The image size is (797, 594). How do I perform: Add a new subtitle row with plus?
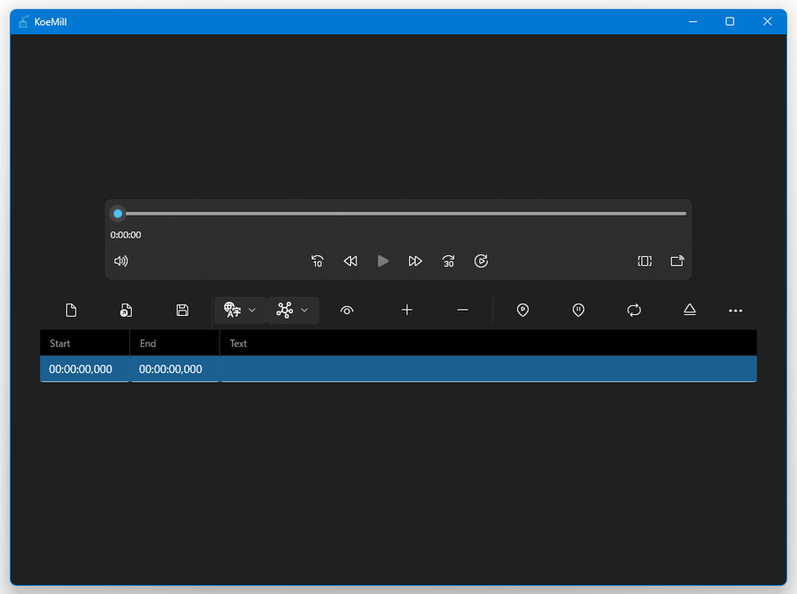pos(406,310)
